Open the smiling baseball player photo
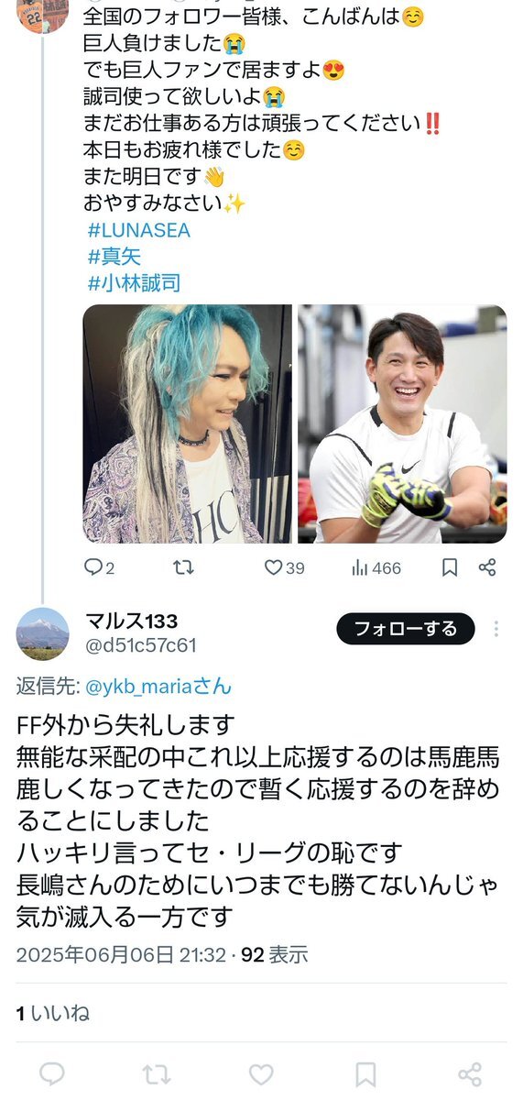The height and width of the screenshot is (1100, 523). point(402,424)
